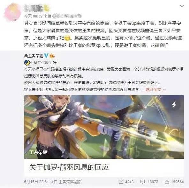
Task: Click the 6月15日 23:51 timestamp
Action: (x=36, y=182)
